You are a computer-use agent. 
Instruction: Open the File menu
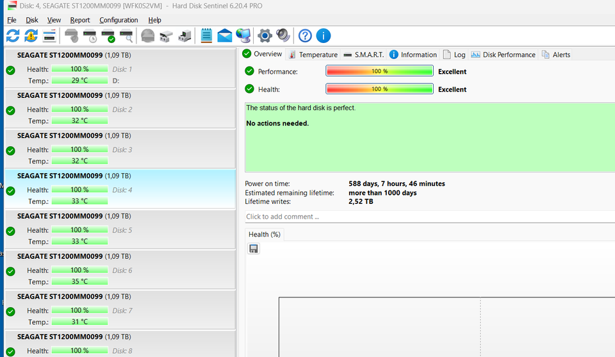(12, 20)
